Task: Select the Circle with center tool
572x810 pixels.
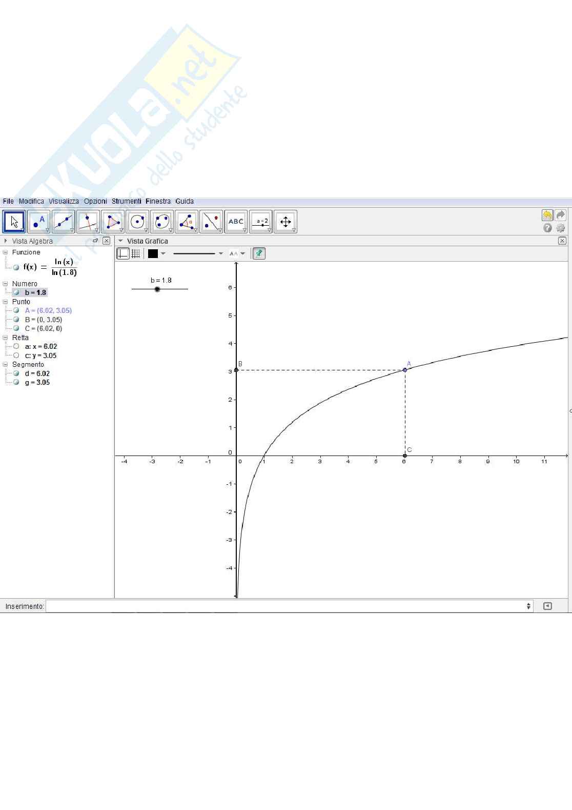Action: [137, 222]
